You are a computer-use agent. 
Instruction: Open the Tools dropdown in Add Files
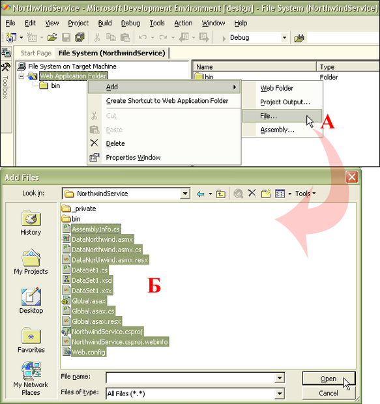click(x=306, y=194)
